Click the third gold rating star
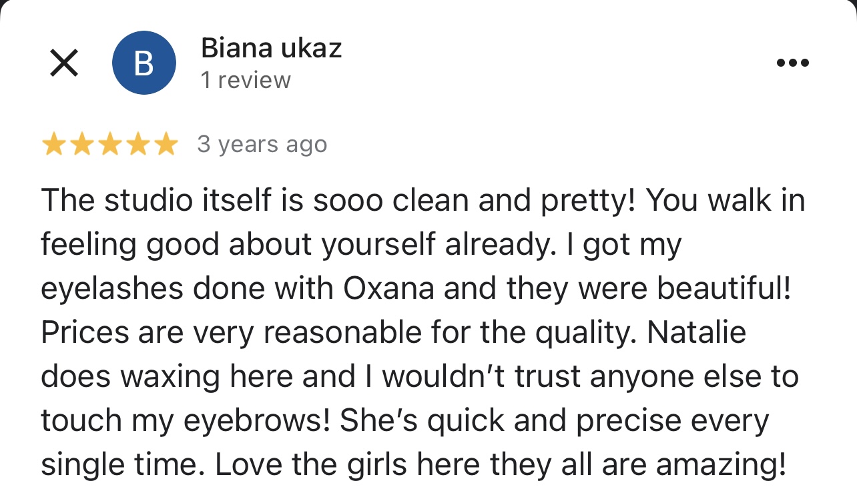This screenshot has width=857, height=503. 110,145
